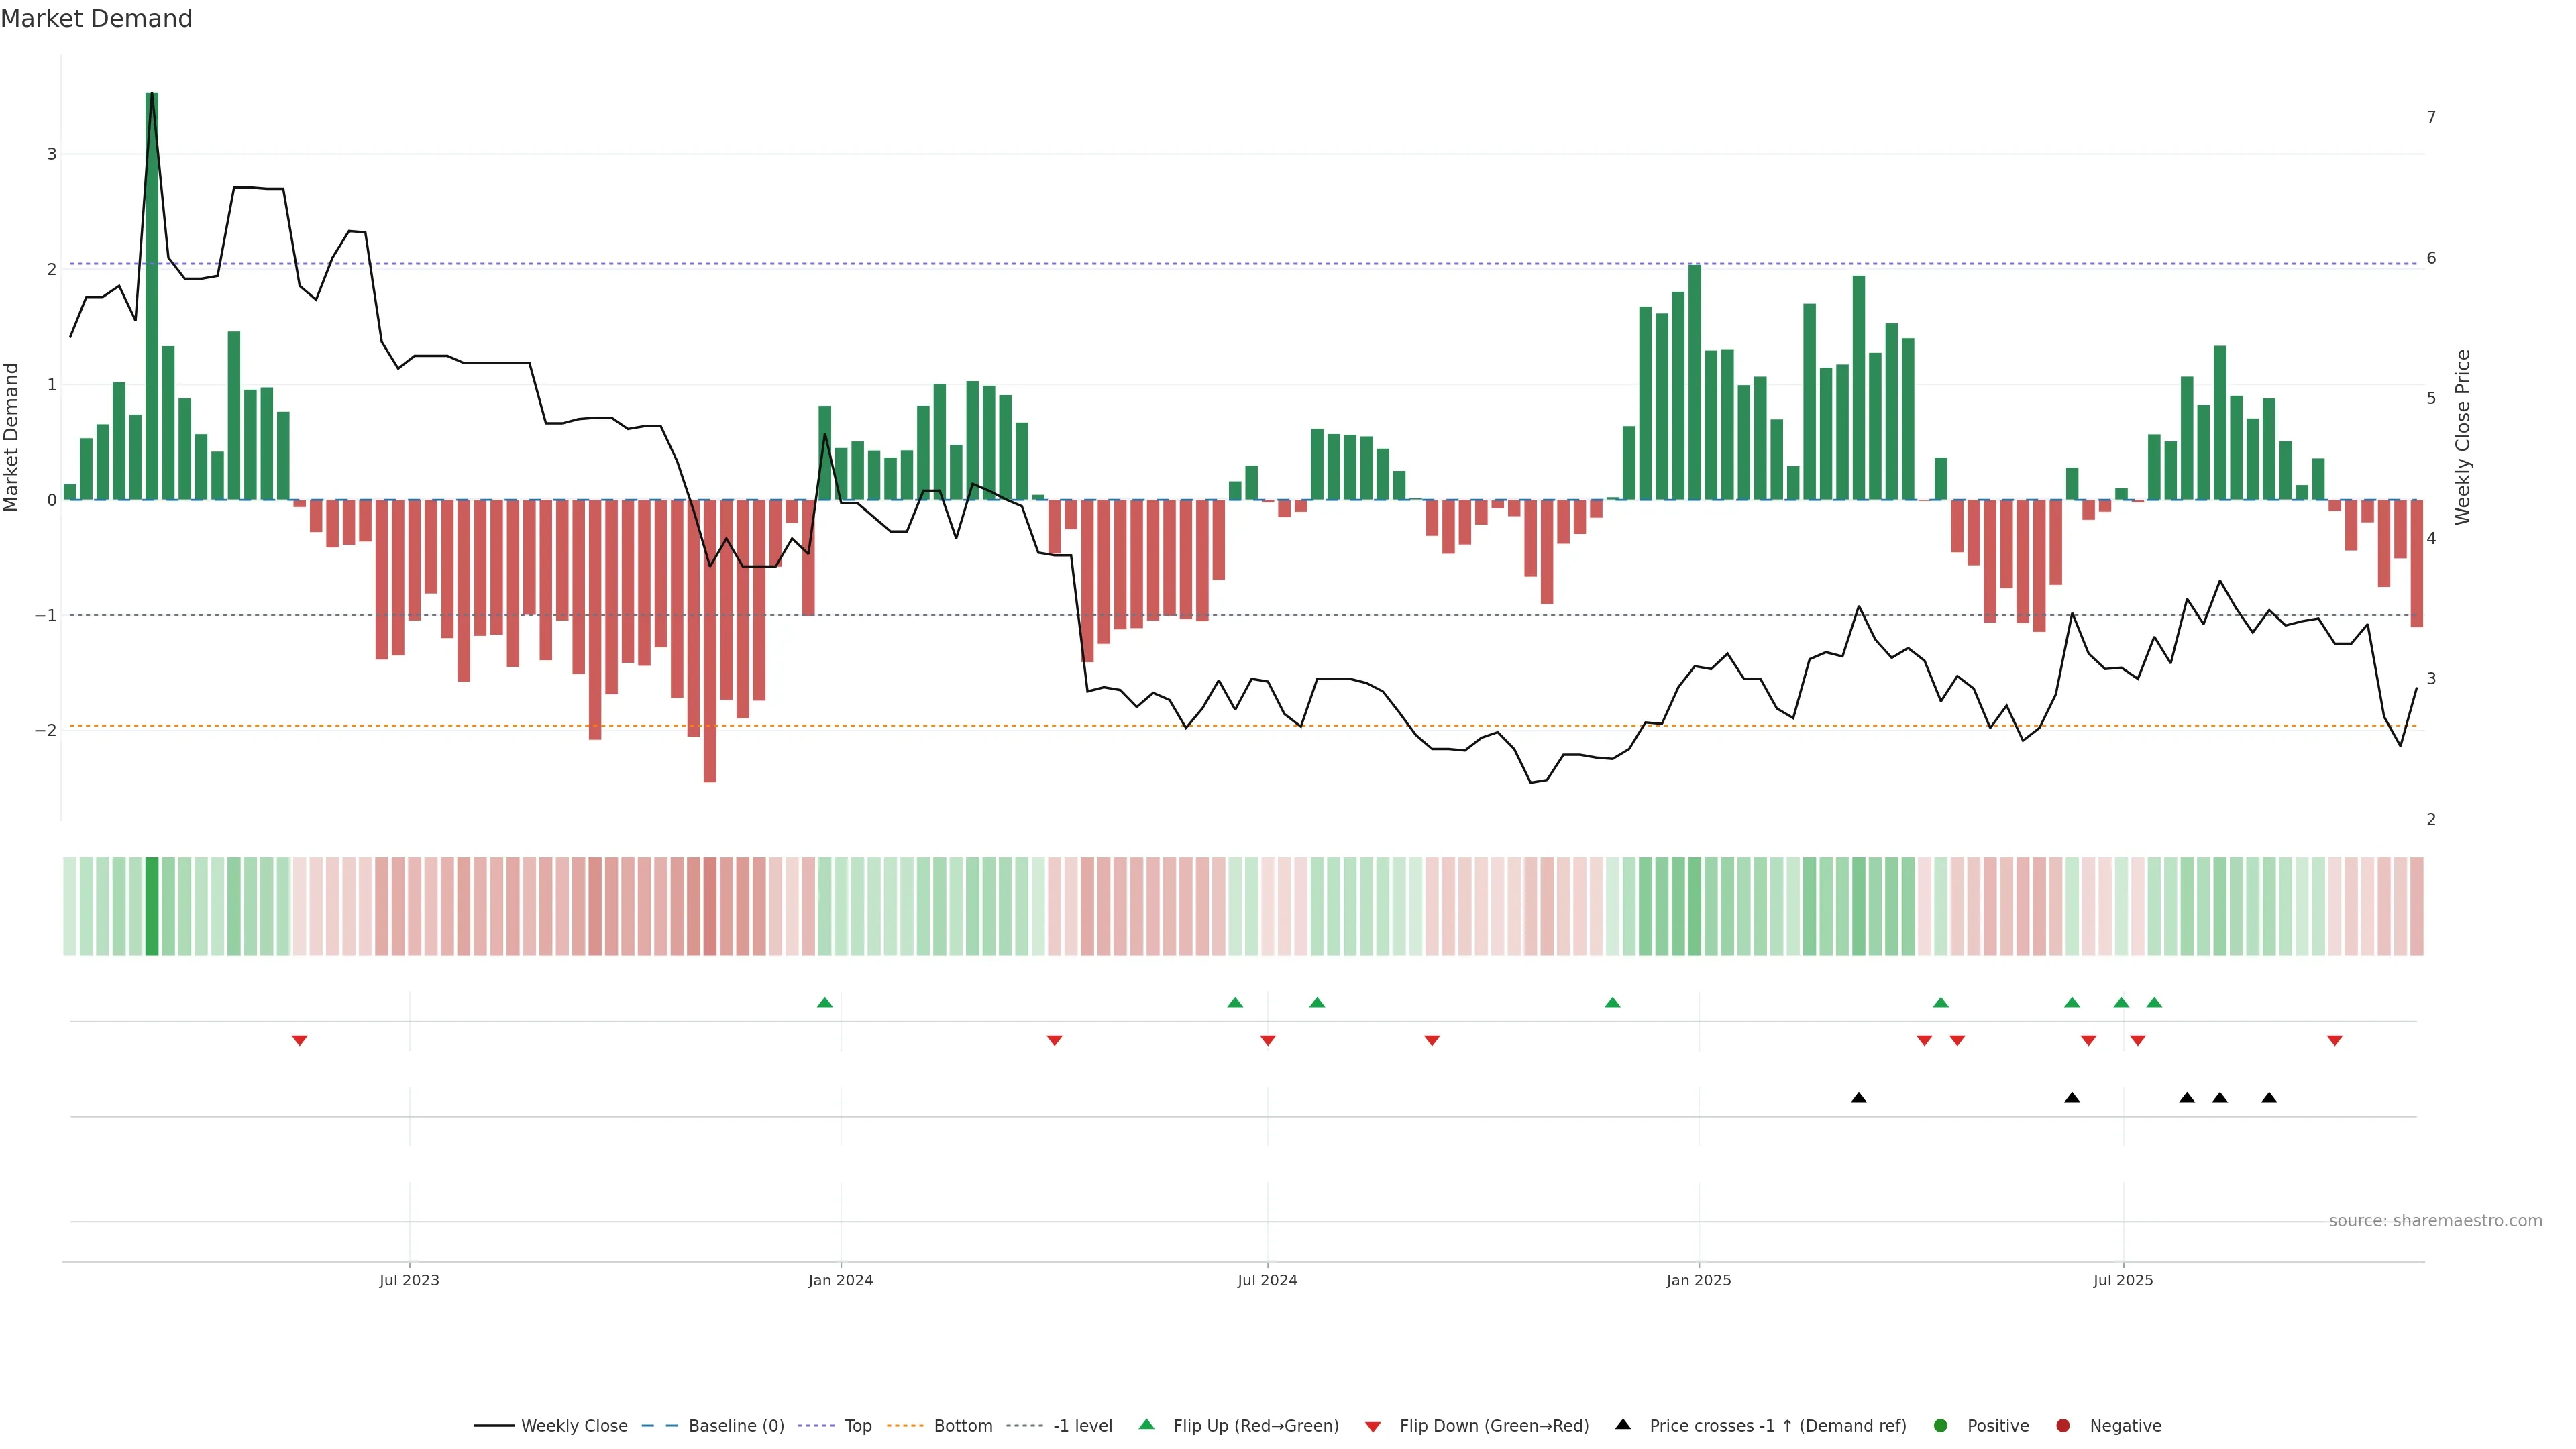Click first green flip-up marker near Jan 2024
This screenshot has height=1449, width=2576.
pyautogui.click(x=824, y=1003)
